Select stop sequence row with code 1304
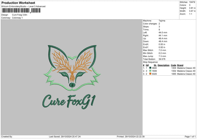The height and width of the screenshot is (139, 197). (x=169, y=68)
